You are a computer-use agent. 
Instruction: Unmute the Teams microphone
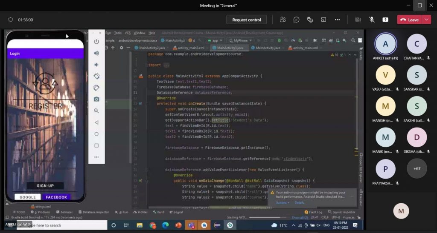tap(372, 20)
